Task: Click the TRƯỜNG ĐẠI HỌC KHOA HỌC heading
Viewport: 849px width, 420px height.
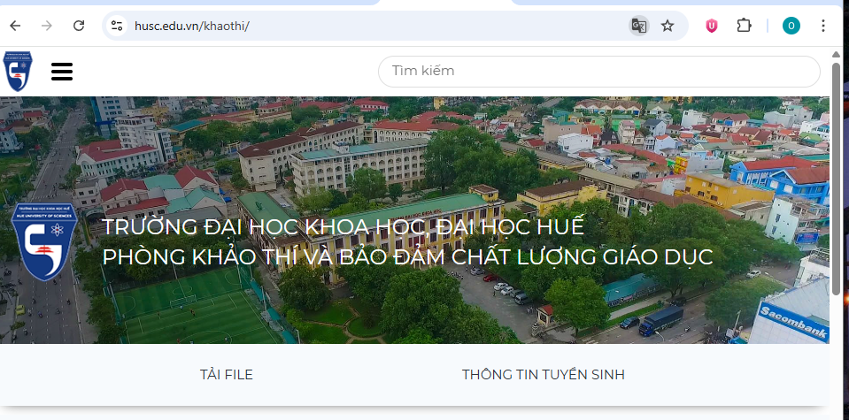Action: pos(343,227)
